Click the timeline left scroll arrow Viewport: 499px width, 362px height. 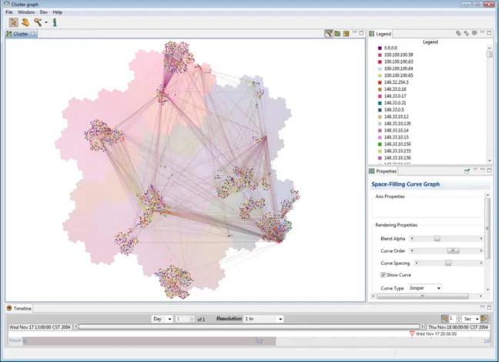[x=75, y=327]
